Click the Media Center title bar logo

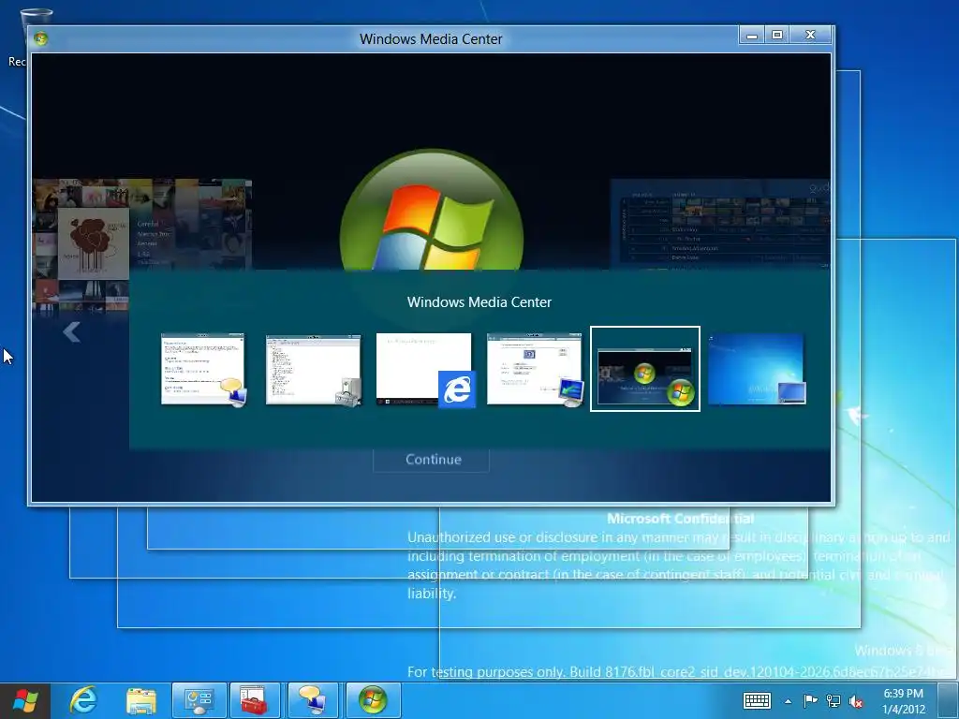[x=40, y=38]
